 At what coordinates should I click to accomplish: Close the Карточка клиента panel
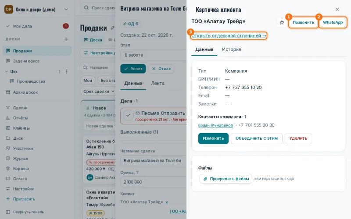[337, 9]
